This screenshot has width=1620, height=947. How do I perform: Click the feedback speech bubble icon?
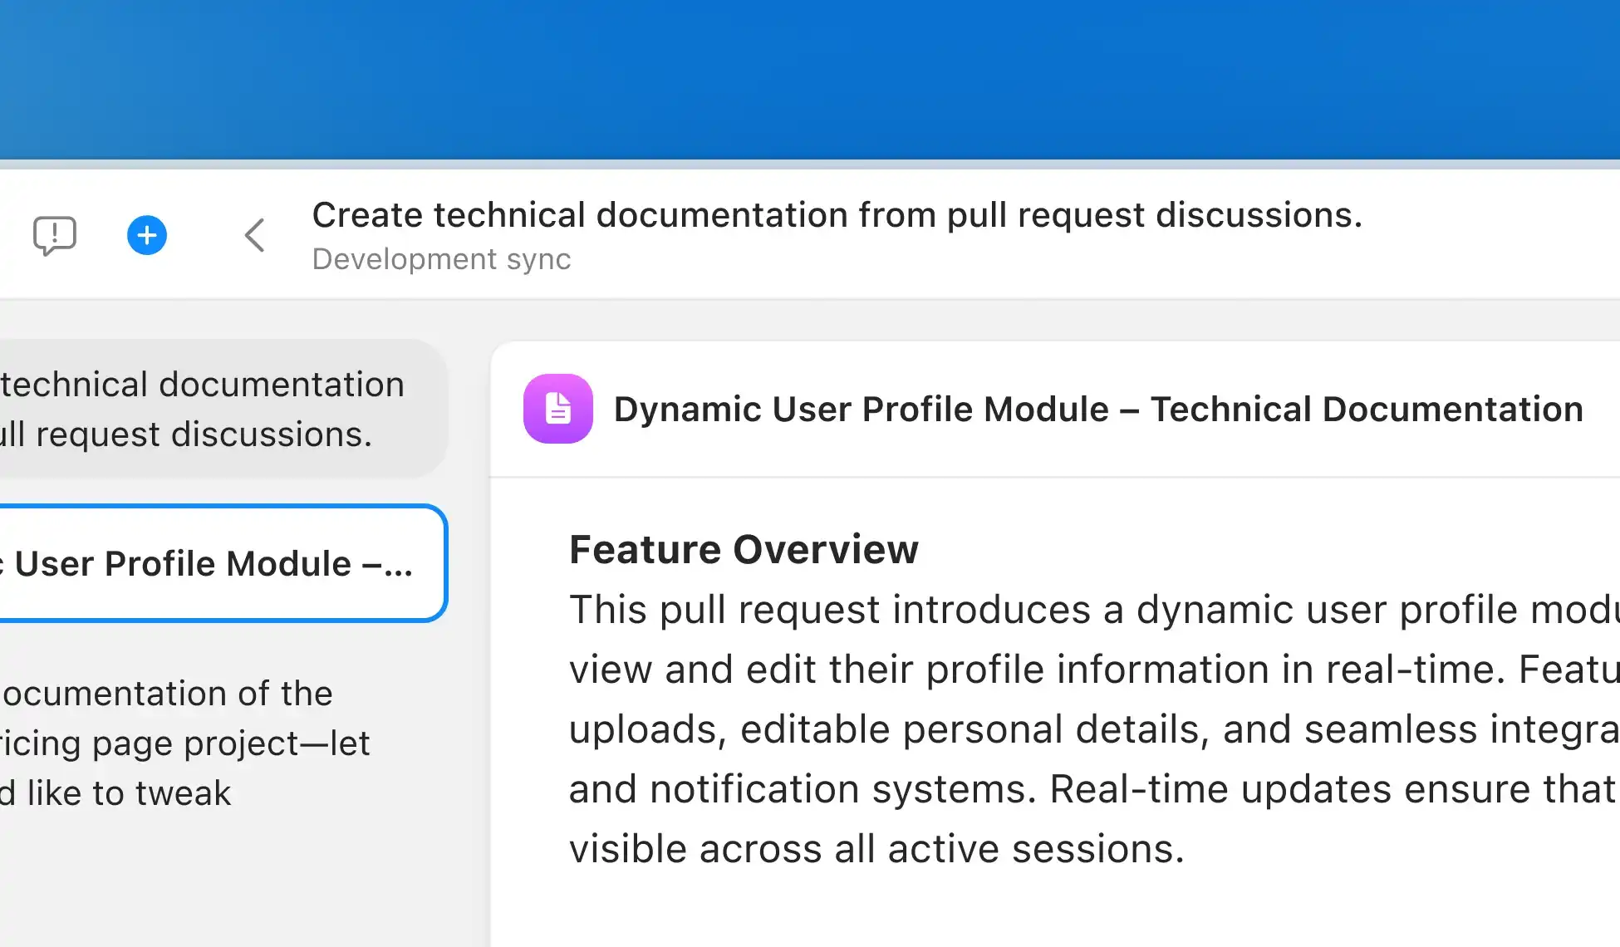click(55, 236)
